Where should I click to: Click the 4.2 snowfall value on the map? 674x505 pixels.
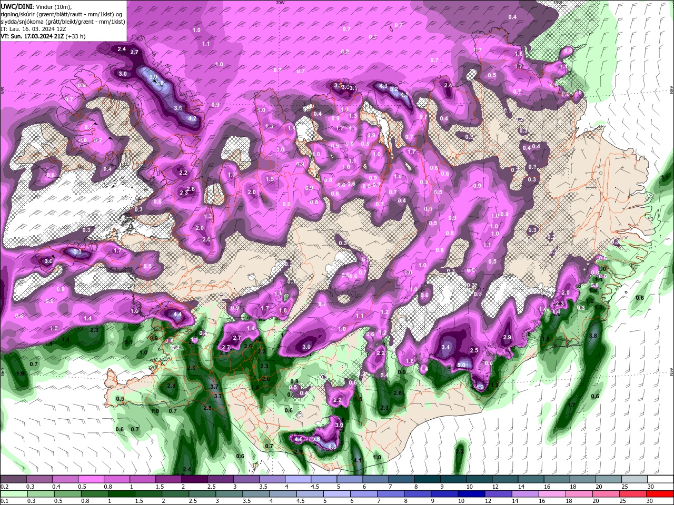(x=192, y=119)
